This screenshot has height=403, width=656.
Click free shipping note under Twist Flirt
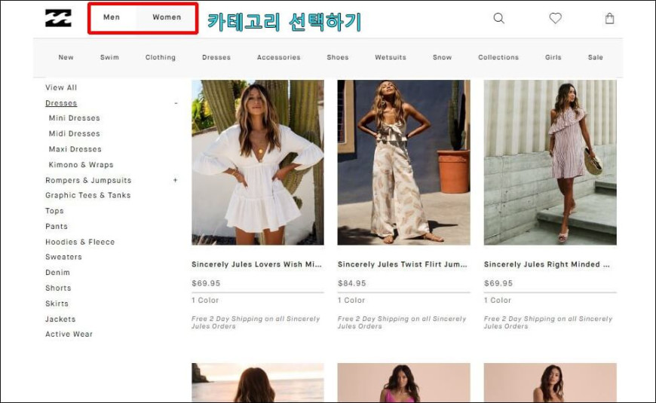[x=402, y=322]
